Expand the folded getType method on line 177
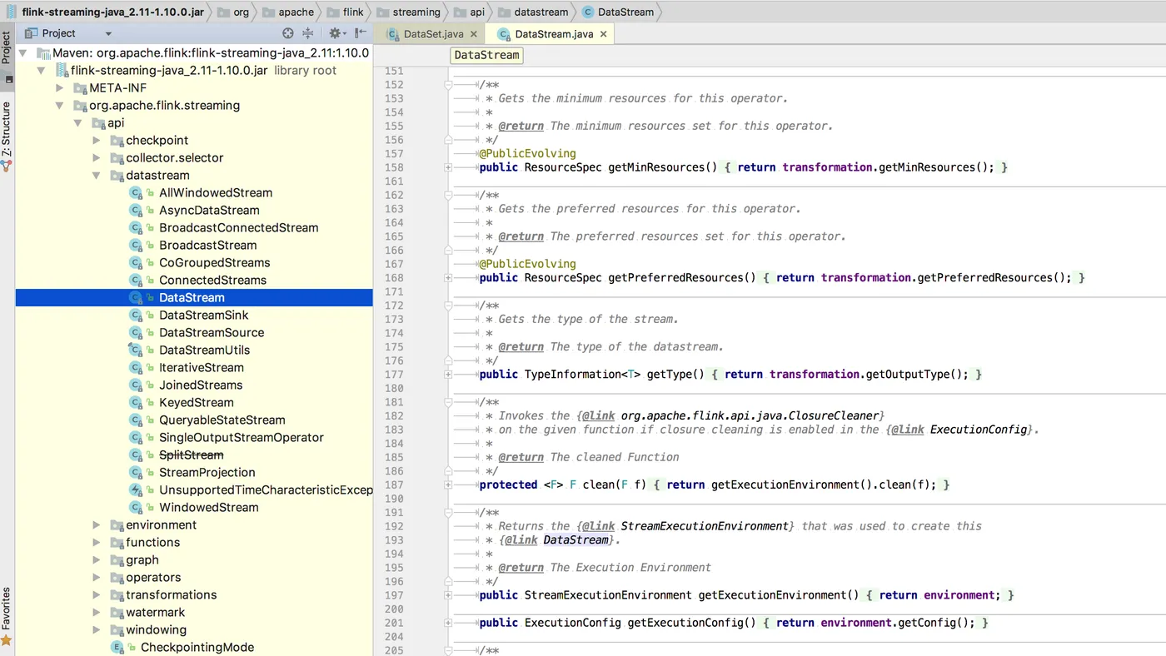 448,375
